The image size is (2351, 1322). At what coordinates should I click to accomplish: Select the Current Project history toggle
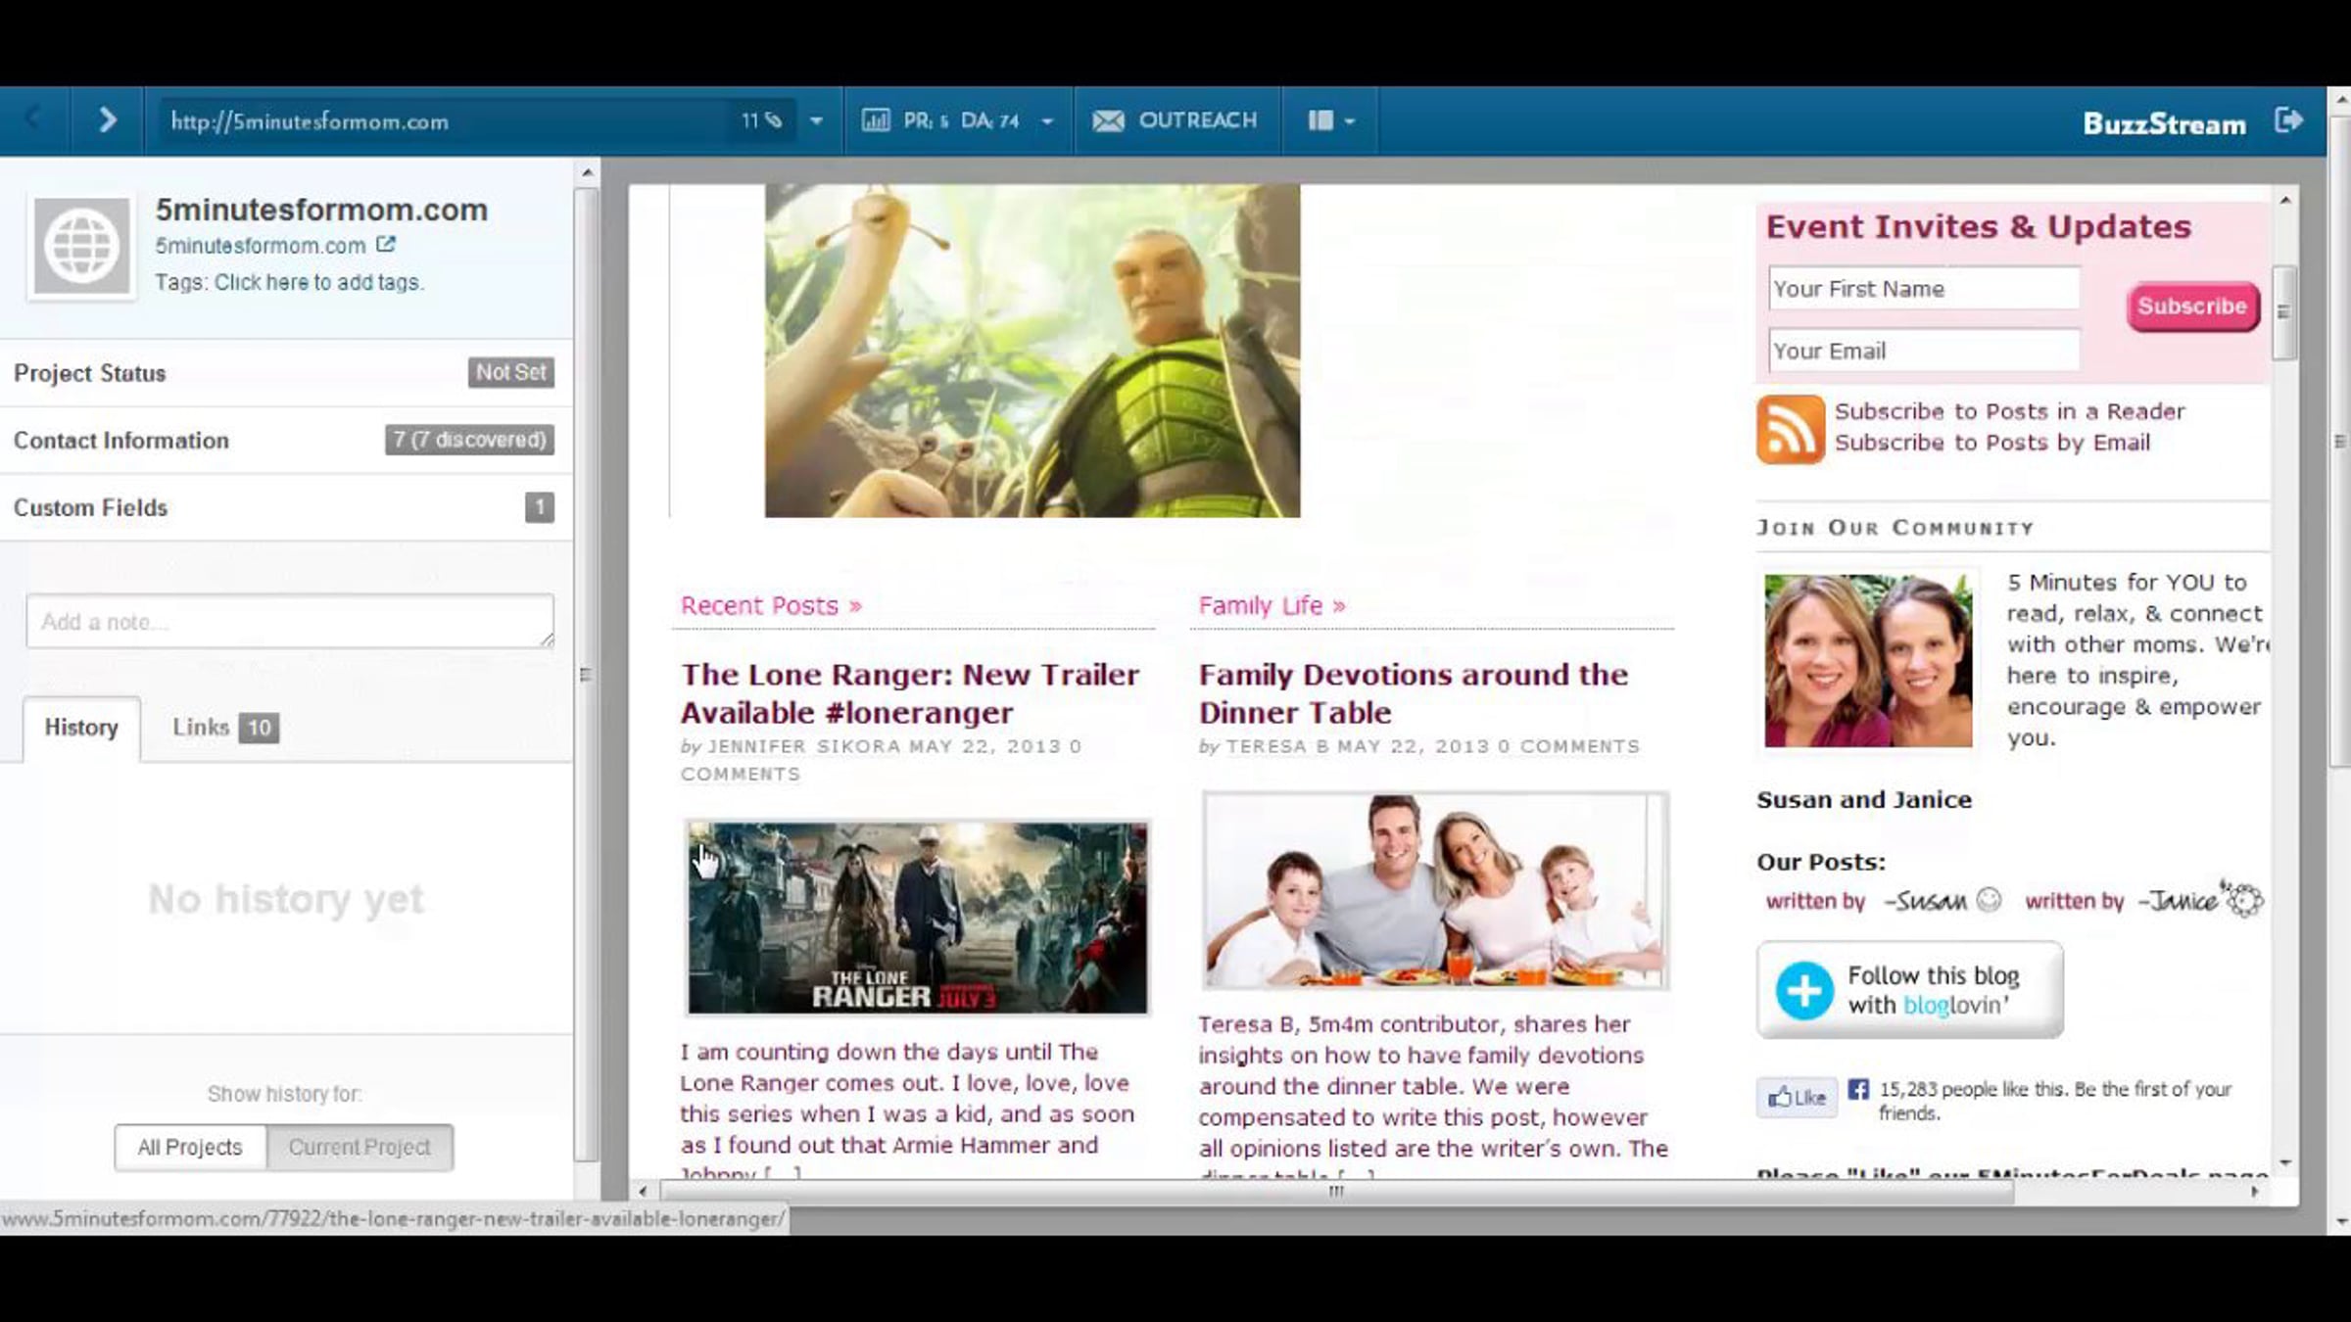[360, 1147]
